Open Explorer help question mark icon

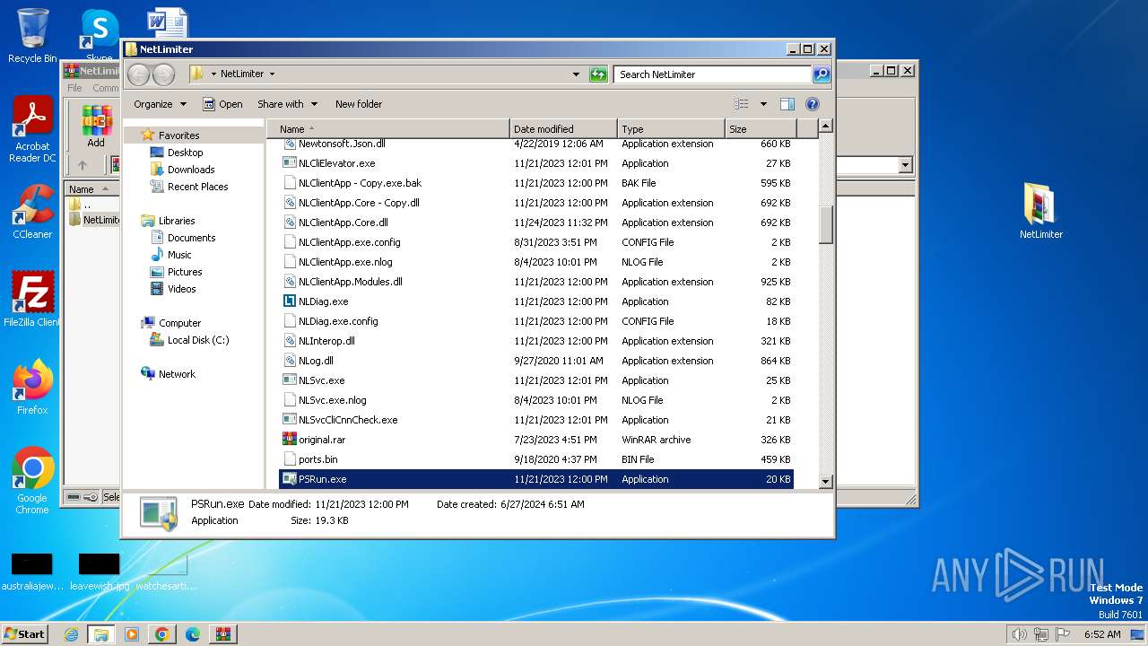coord(813,104)
